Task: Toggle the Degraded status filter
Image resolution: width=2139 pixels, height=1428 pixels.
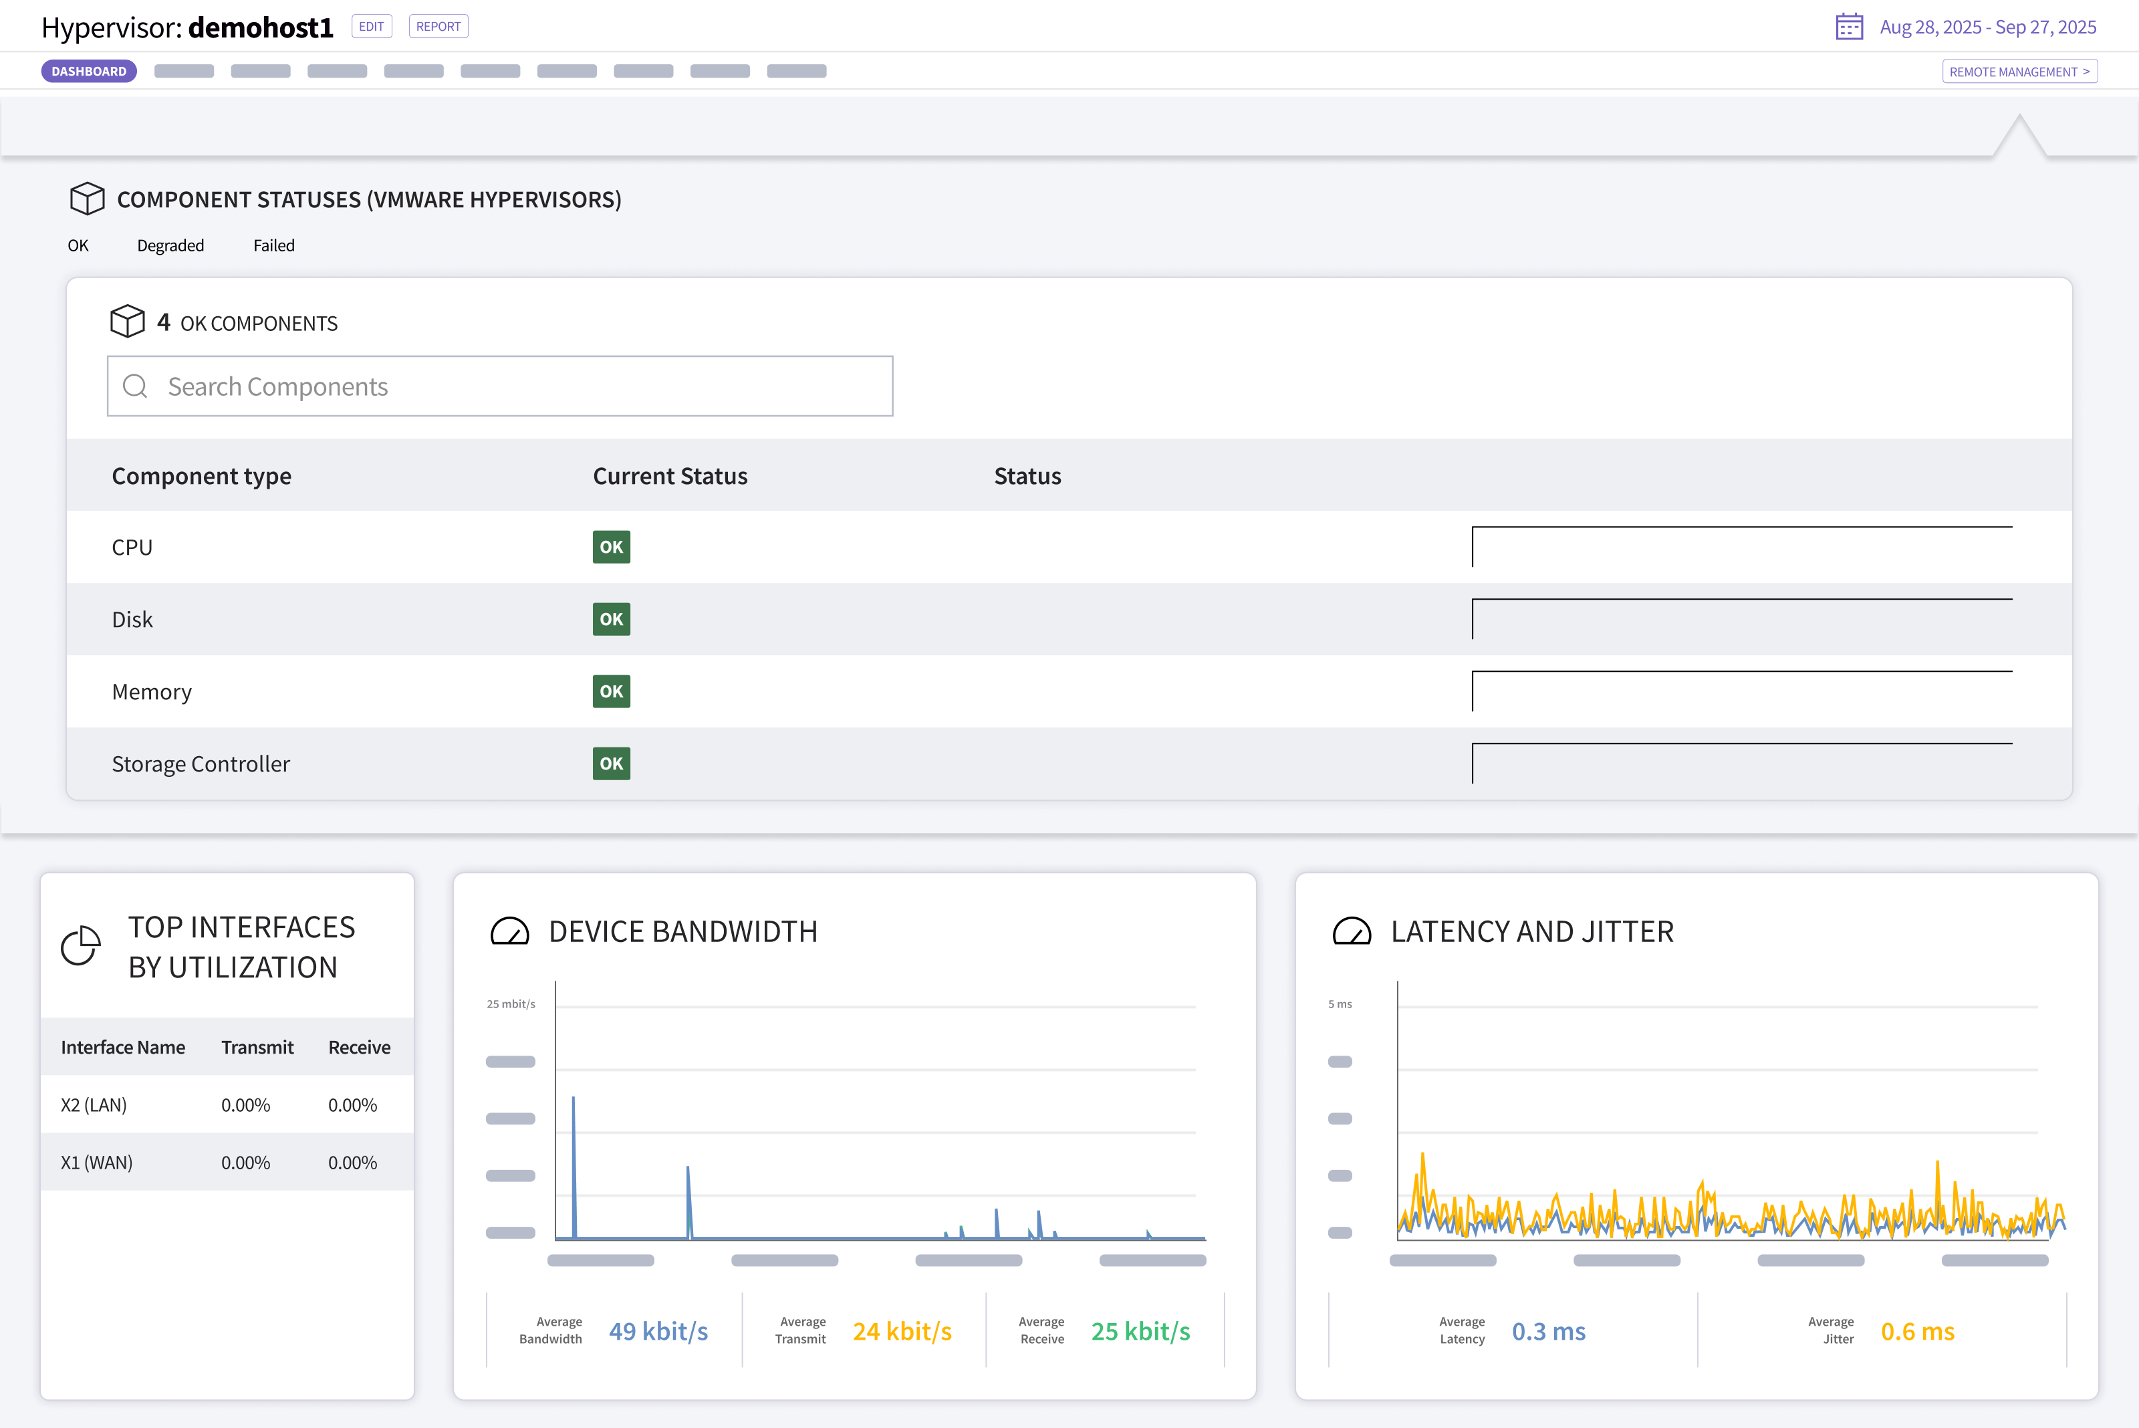Action: click(x=170, y=245)
